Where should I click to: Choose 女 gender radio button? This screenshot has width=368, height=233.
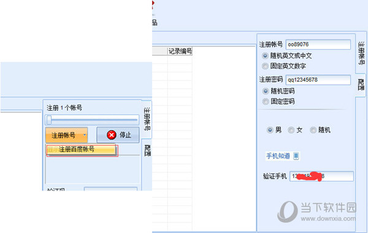[x=291, y=130]
